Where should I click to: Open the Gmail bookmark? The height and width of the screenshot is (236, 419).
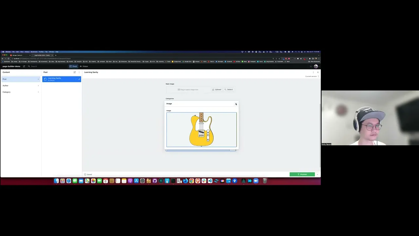(168, 62)
